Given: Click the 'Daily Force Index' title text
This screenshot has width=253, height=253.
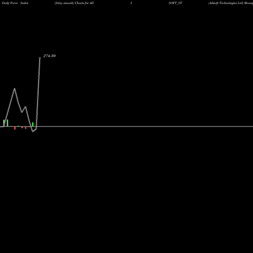Looking at the screenshot, I should pos(15,3).
